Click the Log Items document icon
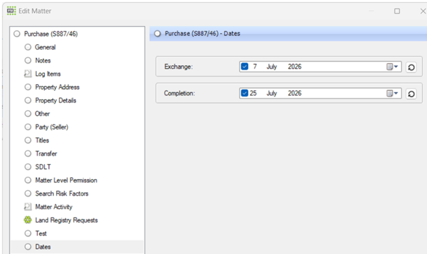The width and height of the screenshot is (427, 254). (28, 74)
